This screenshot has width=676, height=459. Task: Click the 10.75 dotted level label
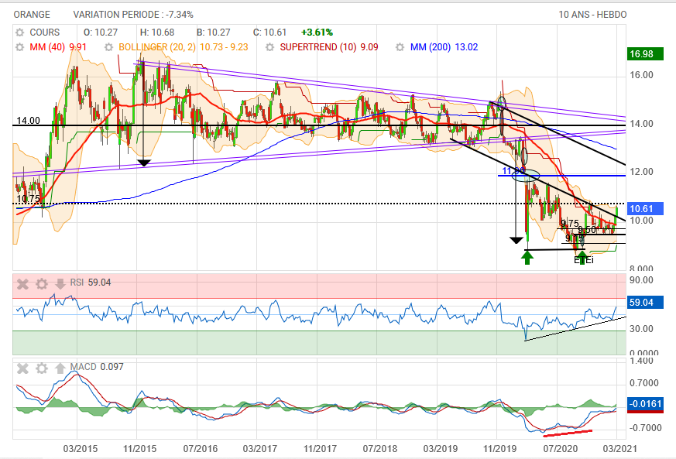pyautogui.click(x=28, y=199)
